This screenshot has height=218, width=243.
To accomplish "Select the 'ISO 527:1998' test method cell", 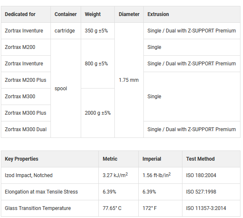I will (x=211, y=192).
